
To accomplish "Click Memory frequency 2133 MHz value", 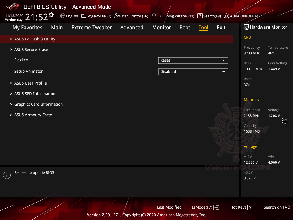I will (x=252, y=116).
